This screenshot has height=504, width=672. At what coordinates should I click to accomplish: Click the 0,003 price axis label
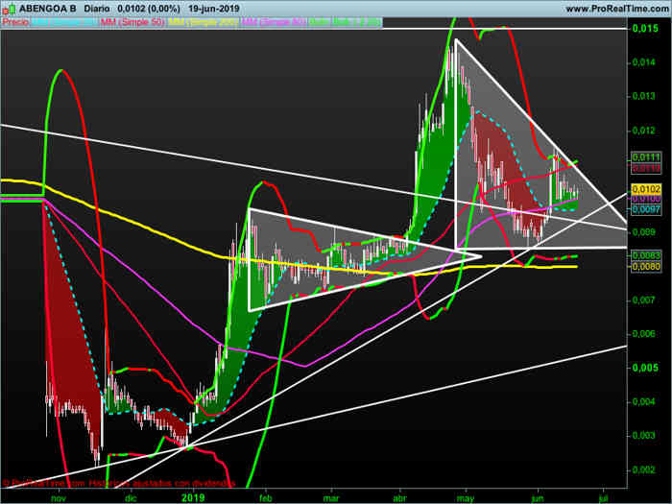tap(644, 436)
